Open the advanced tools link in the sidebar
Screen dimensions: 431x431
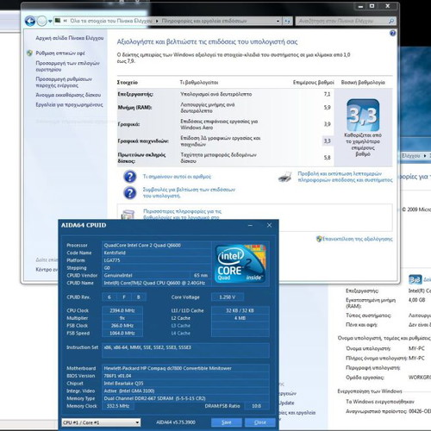[x=69, y=104]
